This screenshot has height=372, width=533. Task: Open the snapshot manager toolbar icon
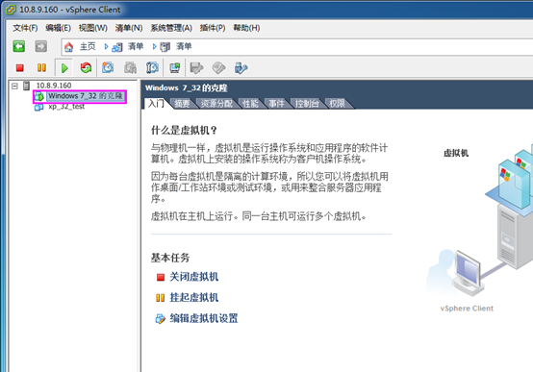pyautogui.click(x=152, y=67)
